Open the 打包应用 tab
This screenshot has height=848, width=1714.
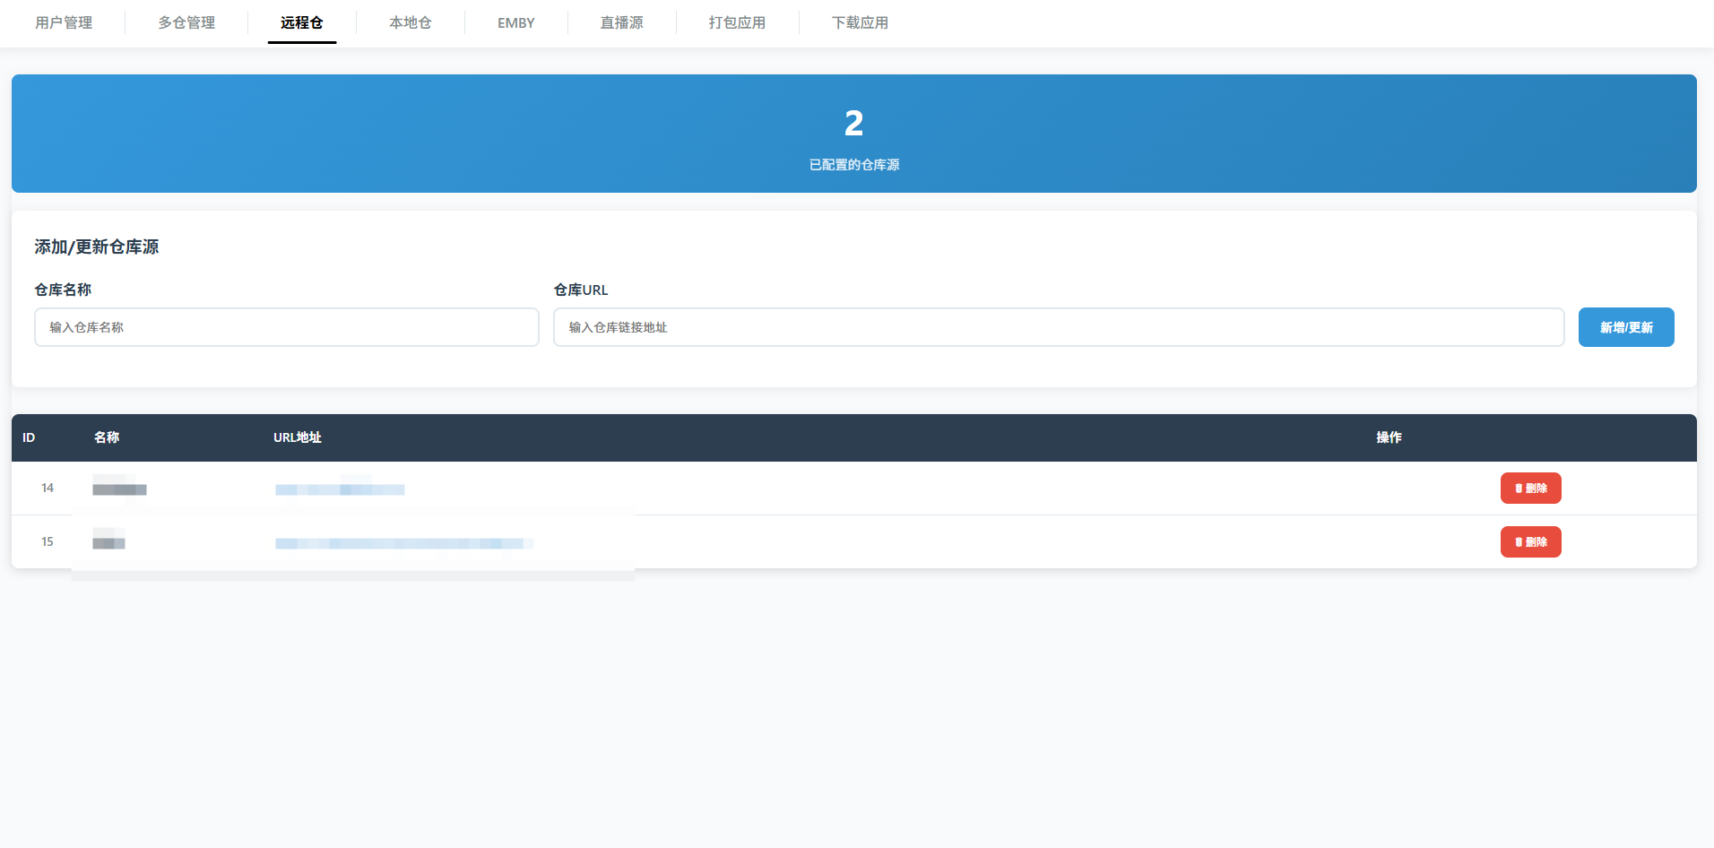pyautogui.click(x=737, y=22)
